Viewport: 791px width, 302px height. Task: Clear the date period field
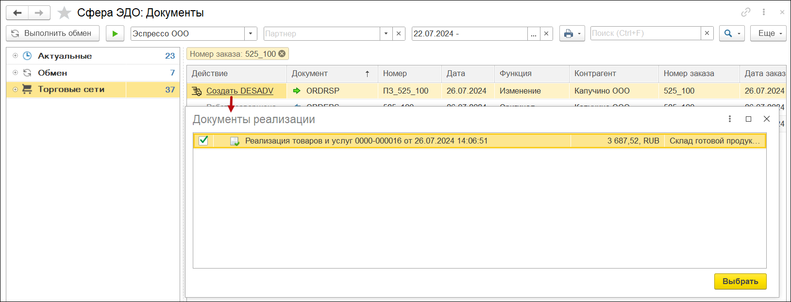click(x=546, y=33)
